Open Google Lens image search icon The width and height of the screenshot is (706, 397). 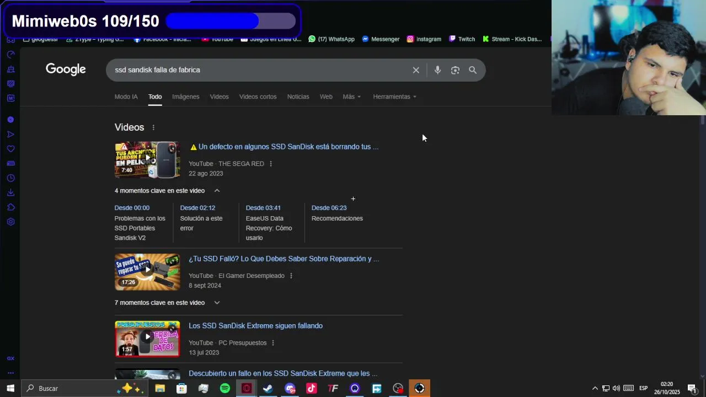pos(455,70)
